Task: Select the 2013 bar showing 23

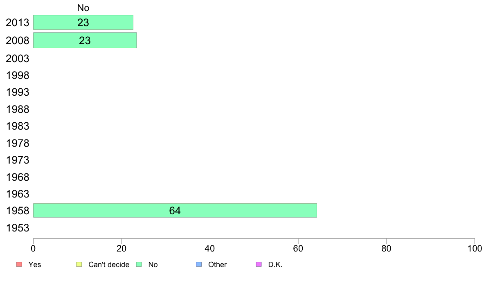Action: tap(83, 22)
